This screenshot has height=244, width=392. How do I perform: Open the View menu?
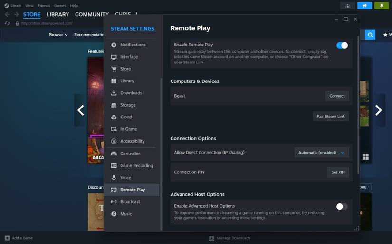pyautogui.click(x=29, y=6)
